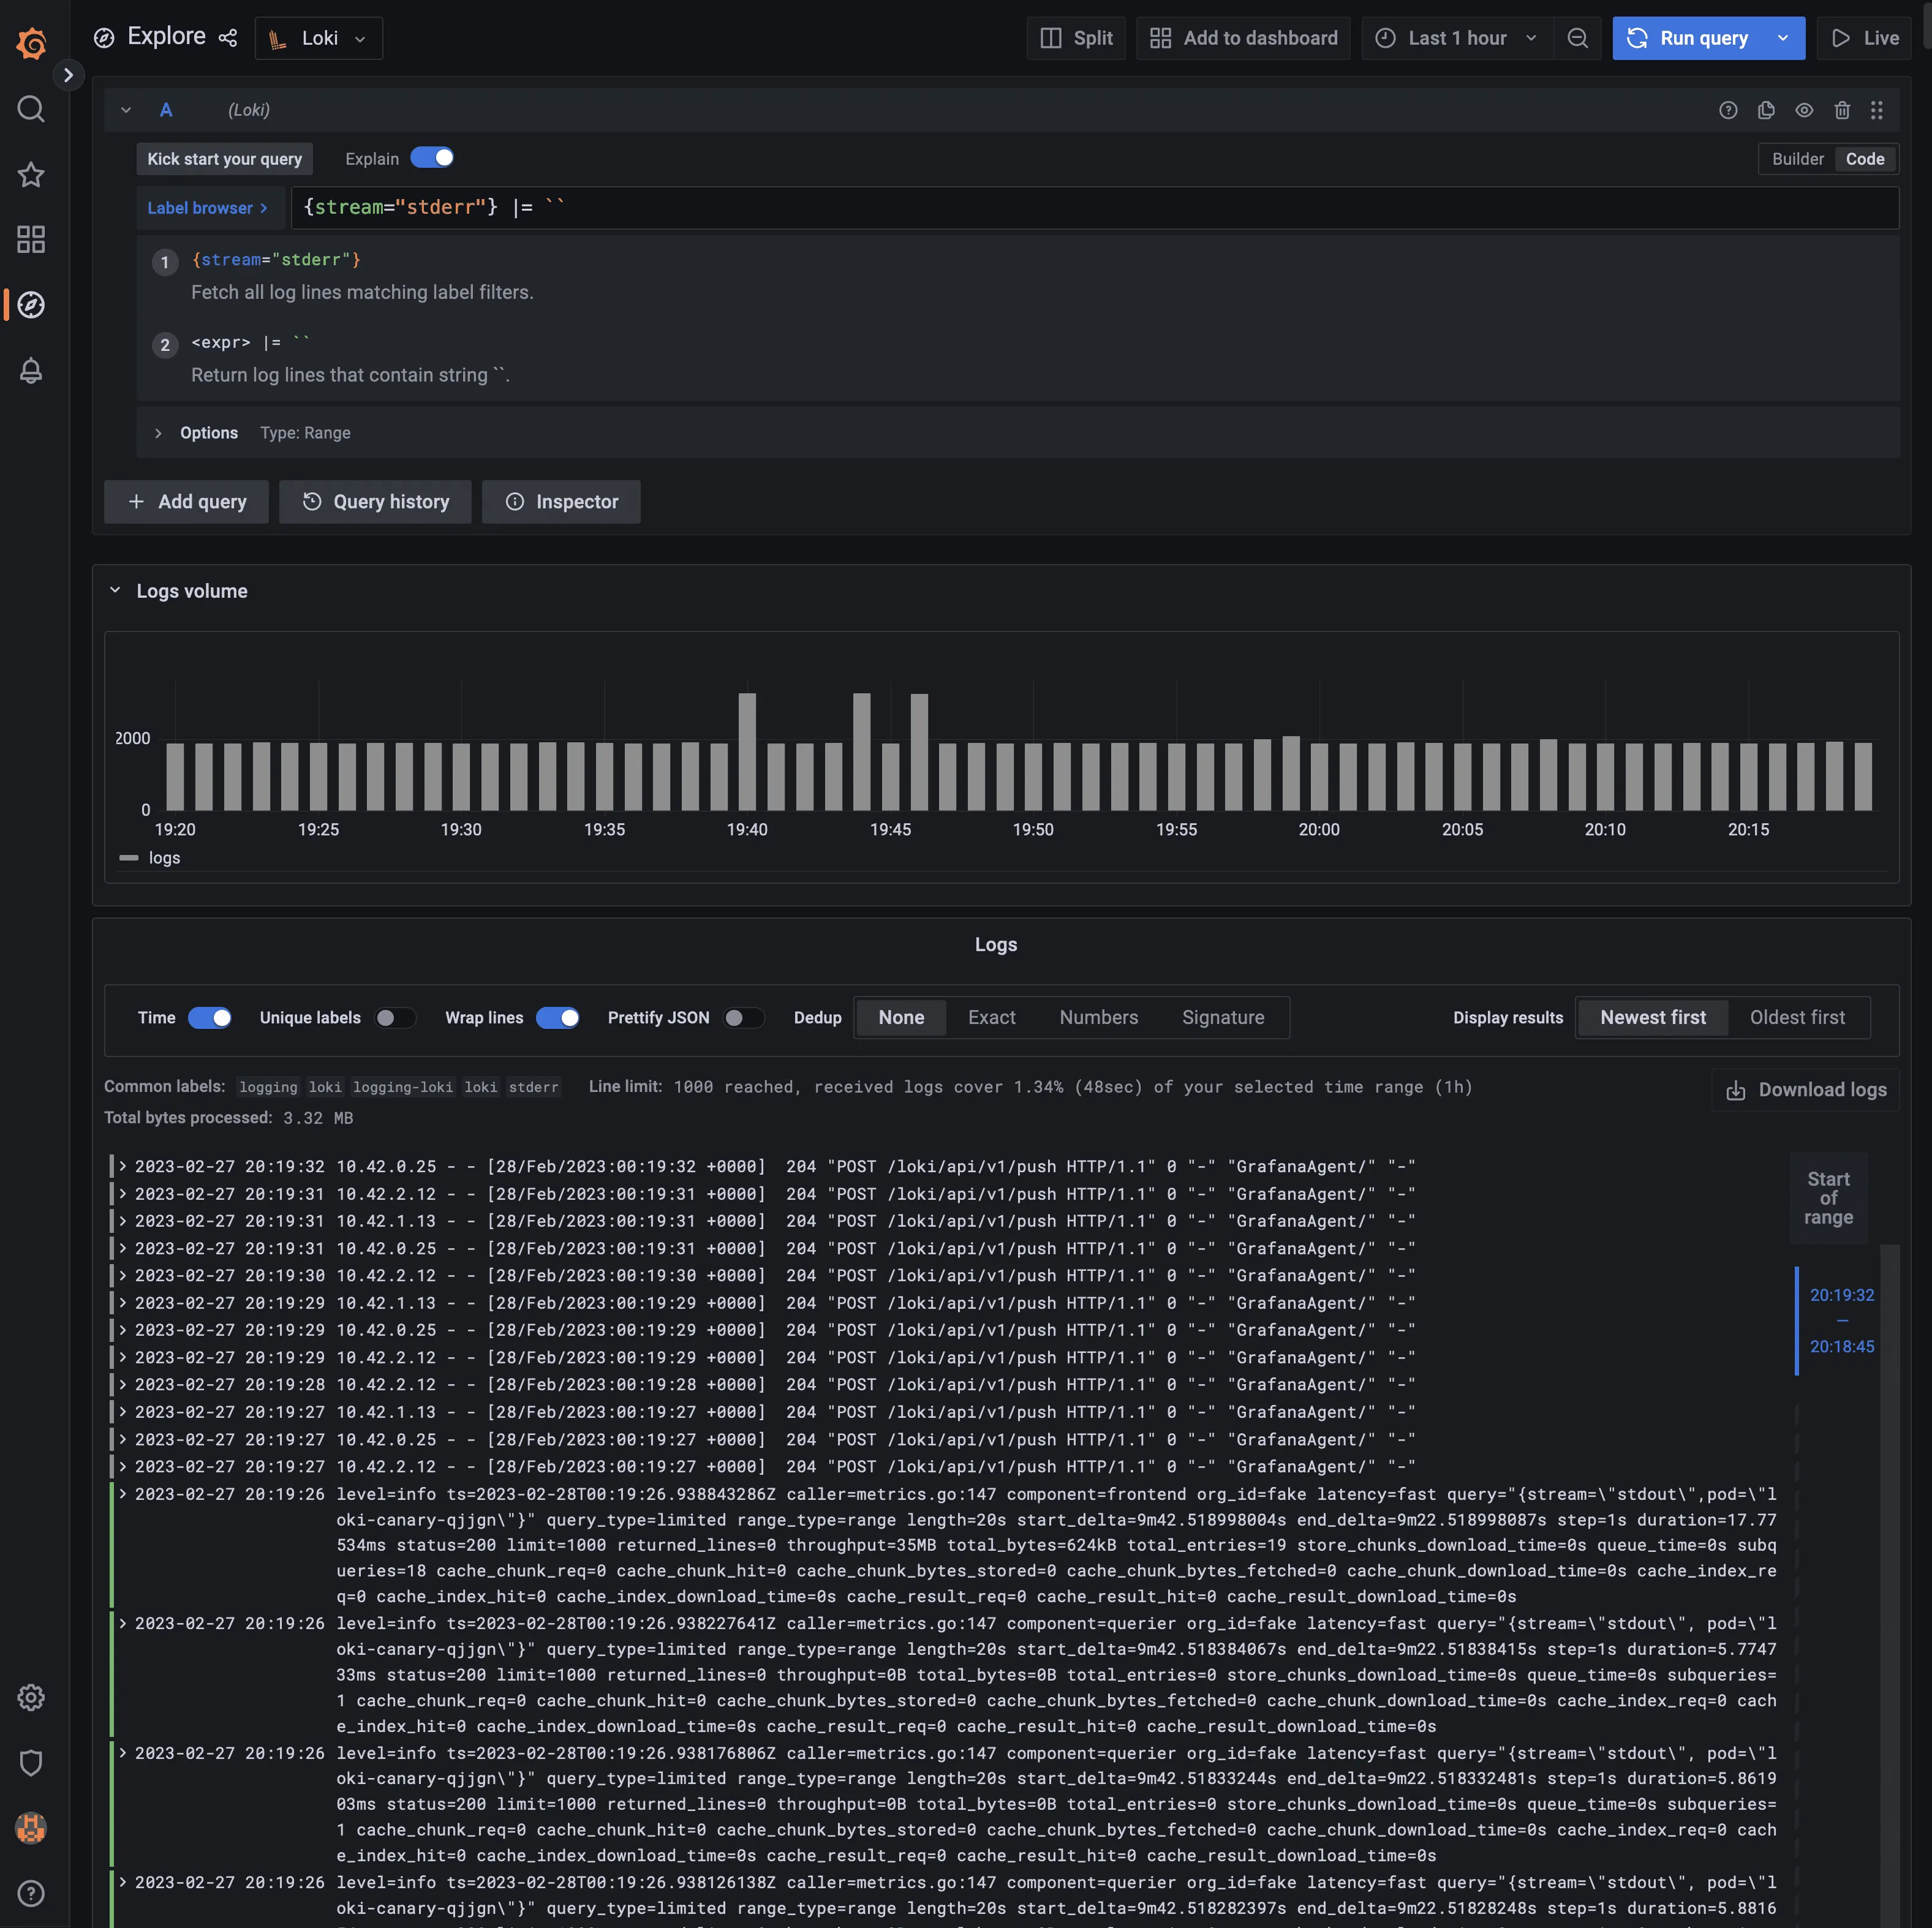The height and width of the screenshot is (1928, 1932).
Task: Open query help via the question mark icon
Action: [1728, 110]
